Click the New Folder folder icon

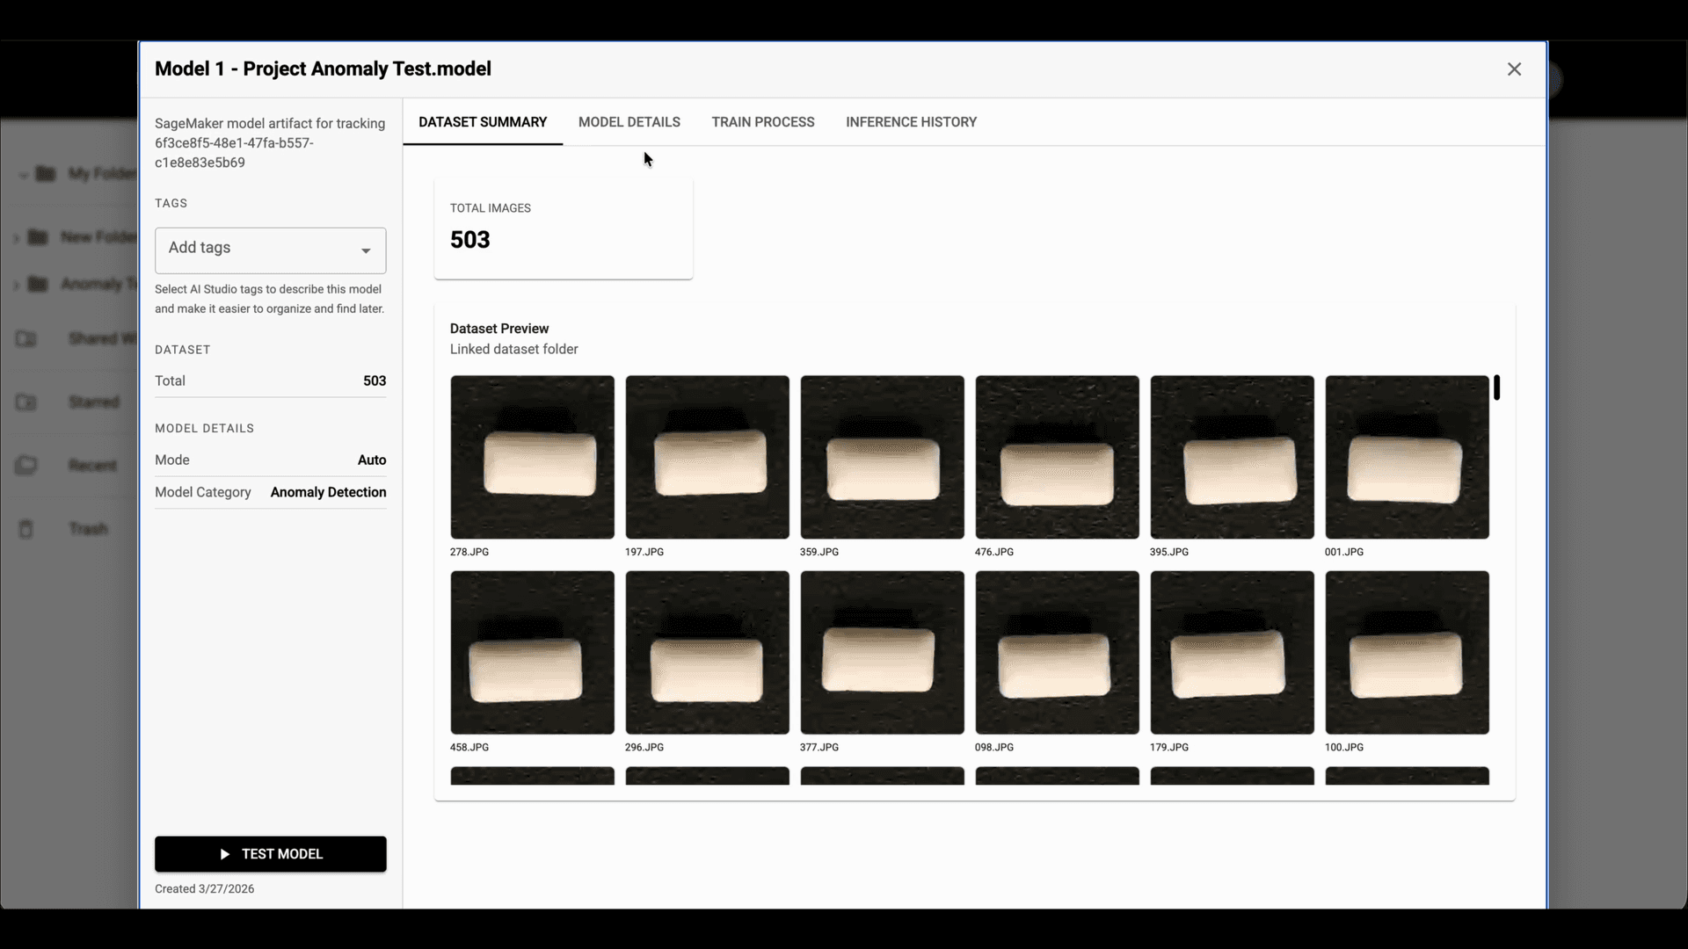tap(37, 236)
